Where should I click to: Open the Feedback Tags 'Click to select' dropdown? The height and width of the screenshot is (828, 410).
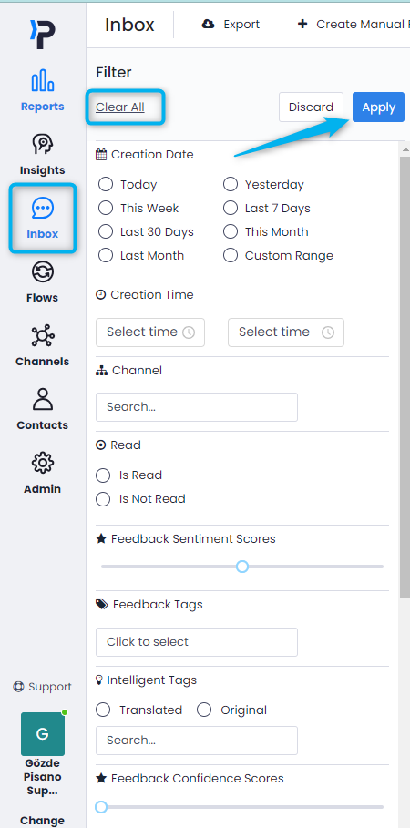click(197, 642)
